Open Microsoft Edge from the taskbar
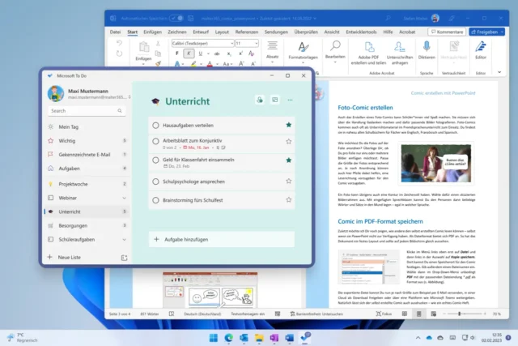518x346 pixels. click(x=228, y=336)
